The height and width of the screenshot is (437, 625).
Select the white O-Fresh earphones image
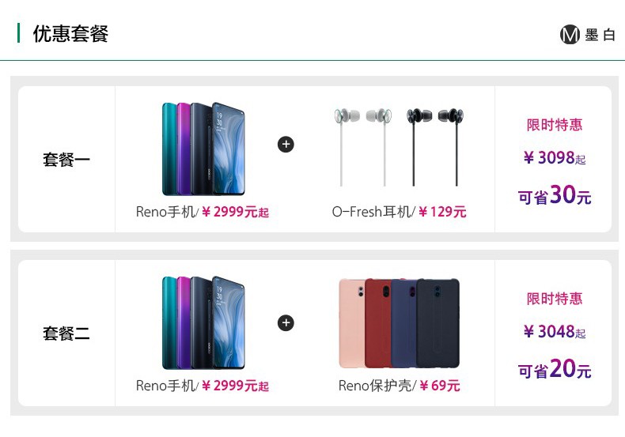[x=362, y=146]
